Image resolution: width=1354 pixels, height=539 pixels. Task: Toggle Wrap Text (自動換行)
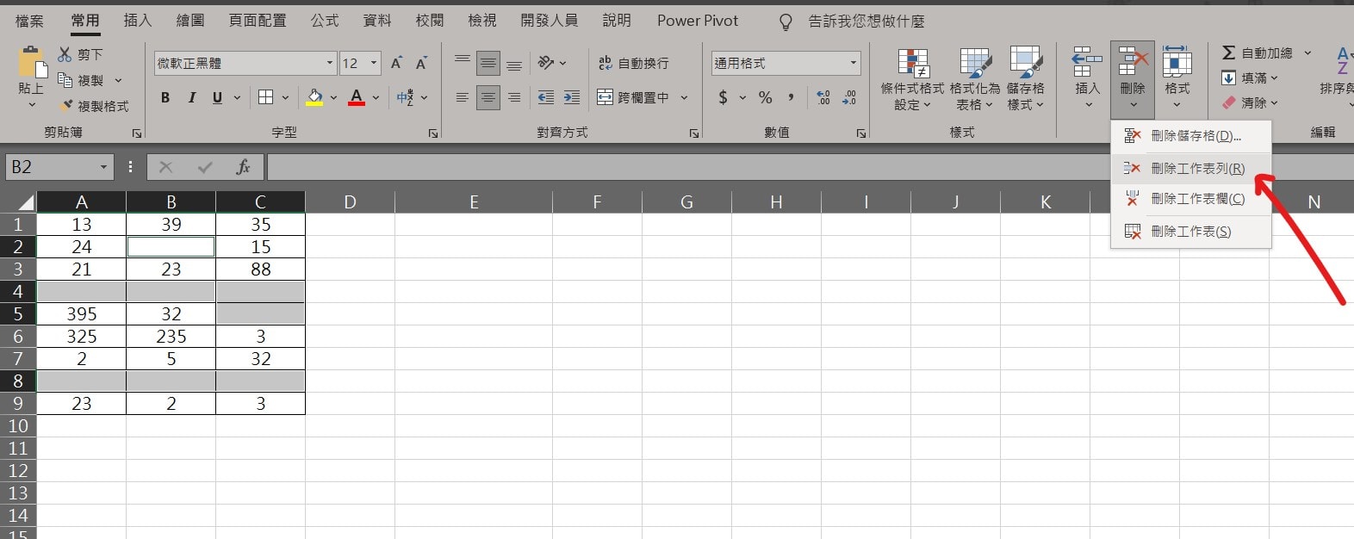[633, 63]
